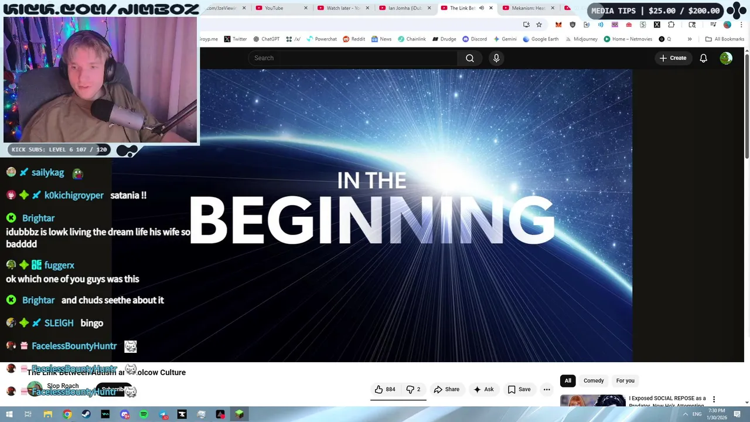Bookmark this page with the star icon
The image size is (750, 422).
pyautogui.click(x=539, y=25)
